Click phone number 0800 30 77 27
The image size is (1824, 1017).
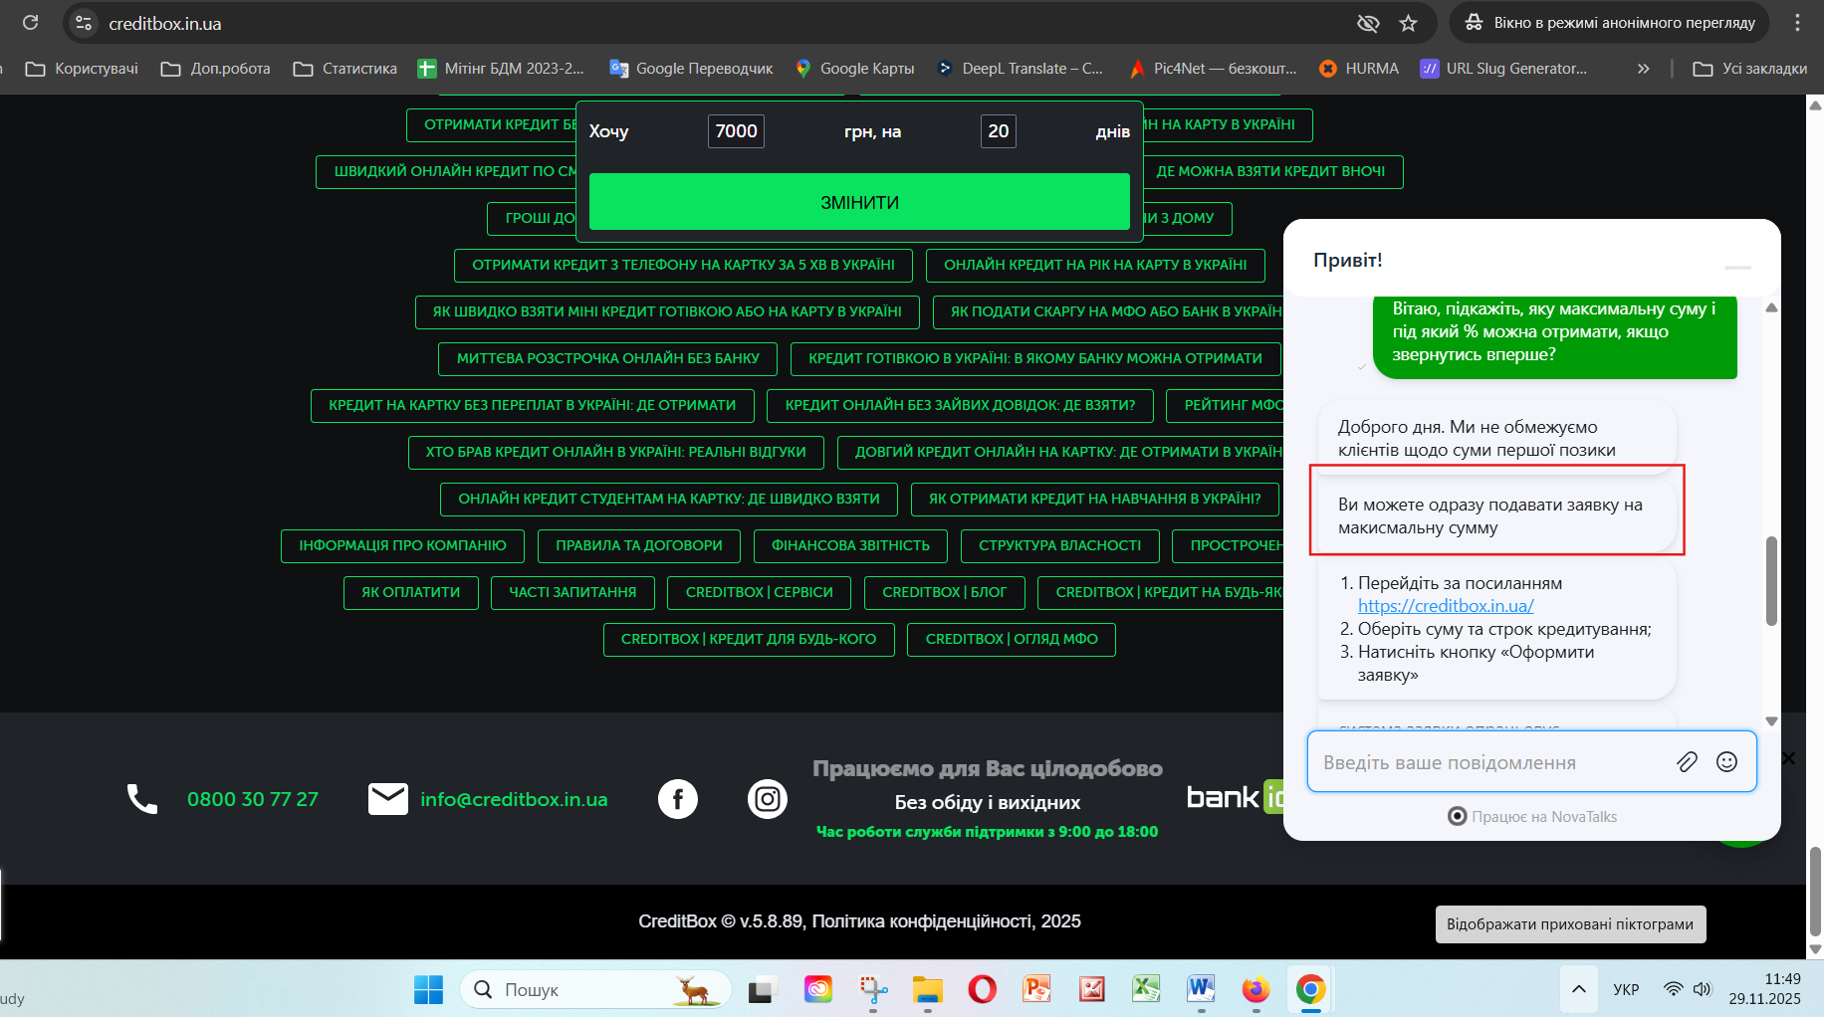pyautogui.click(x=253, y=799)
